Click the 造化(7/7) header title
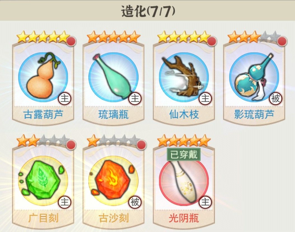 pos(148,11)
